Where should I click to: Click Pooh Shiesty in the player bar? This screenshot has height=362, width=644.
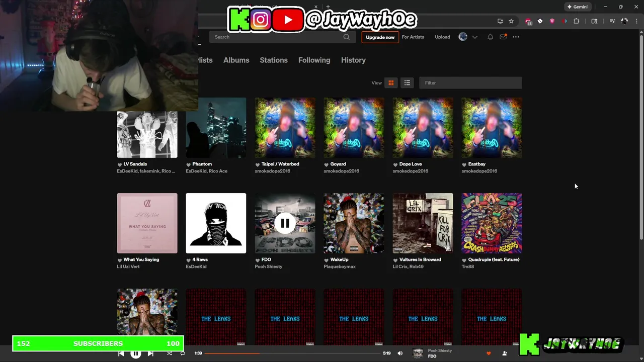[x=440, y=350]
